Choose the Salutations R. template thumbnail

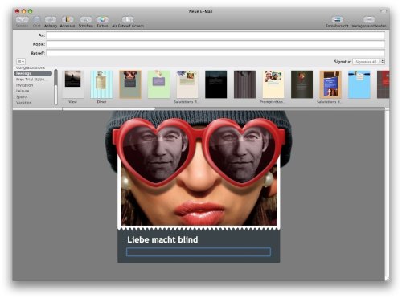coord(187,84)
